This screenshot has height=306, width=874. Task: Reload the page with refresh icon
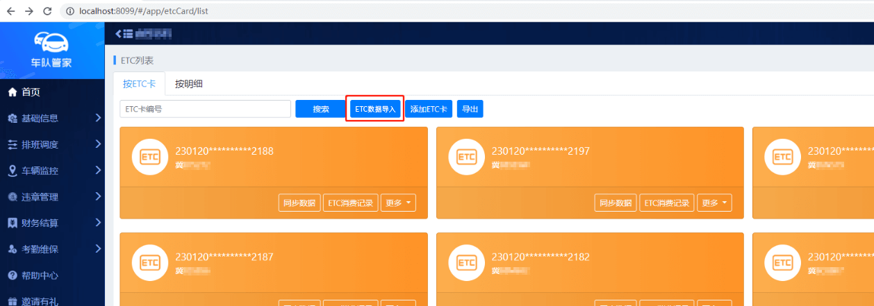point(47,11)
